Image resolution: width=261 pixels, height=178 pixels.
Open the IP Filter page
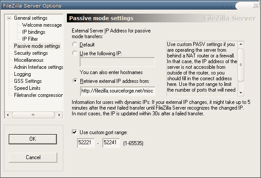pyautogui.click(x=30, y=39)
